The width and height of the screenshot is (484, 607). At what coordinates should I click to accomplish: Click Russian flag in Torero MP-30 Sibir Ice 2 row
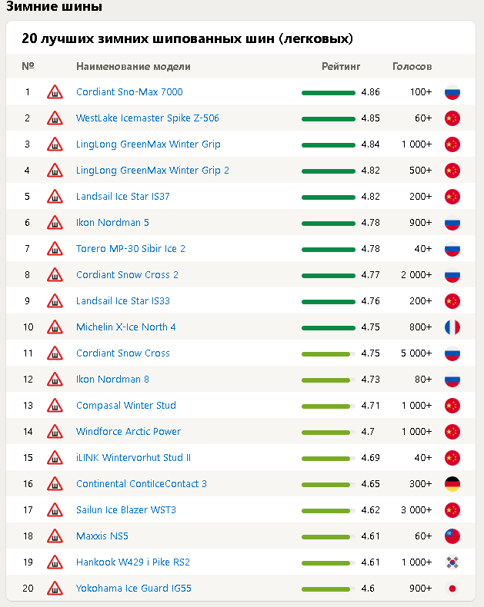452,249
